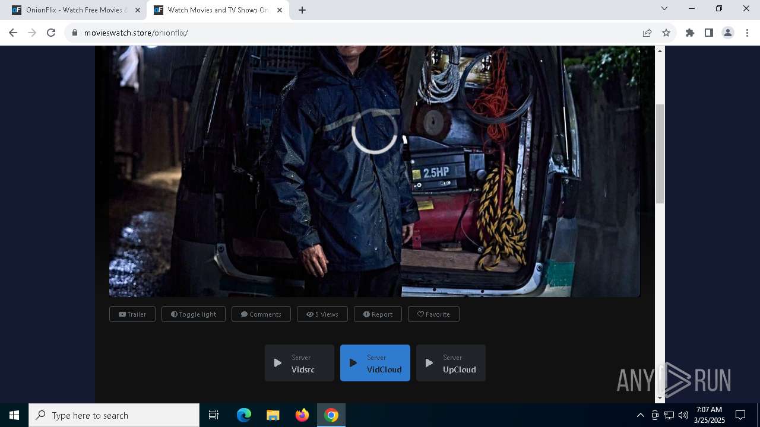Click the address bar URL

(x=136, y=33)
